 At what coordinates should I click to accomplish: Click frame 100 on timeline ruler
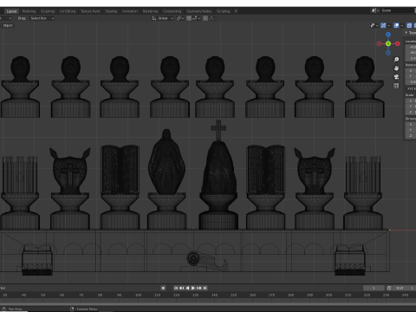tap(138, 296)
